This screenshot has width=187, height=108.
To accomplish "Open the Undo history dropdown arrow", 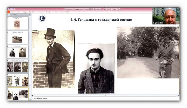I will click(11, 9).
